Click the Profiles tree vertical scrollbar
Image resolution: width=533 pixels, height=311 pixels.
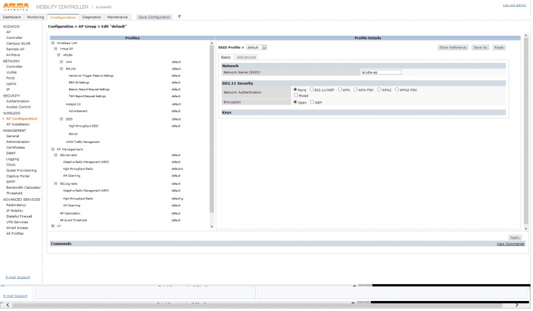tap(212, 135)
